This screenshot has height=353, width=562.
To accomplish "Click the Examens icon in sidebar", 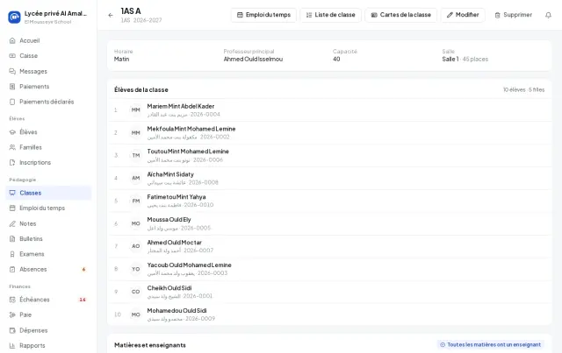I will [12, 254].
